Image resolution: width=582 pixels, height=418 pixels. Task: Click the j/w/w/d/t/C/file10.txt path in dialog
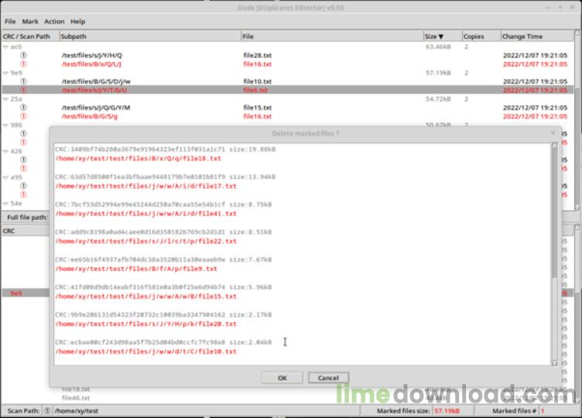click(145, 351)
